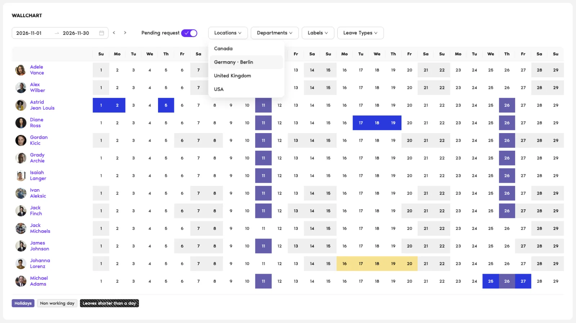
Task: Select Johanna Lorenz's pending leave day 18
Action: [x=377, y=264]
